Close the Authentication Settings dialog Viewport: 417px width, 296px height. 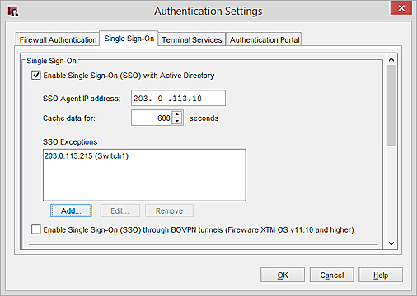[401, 8]
